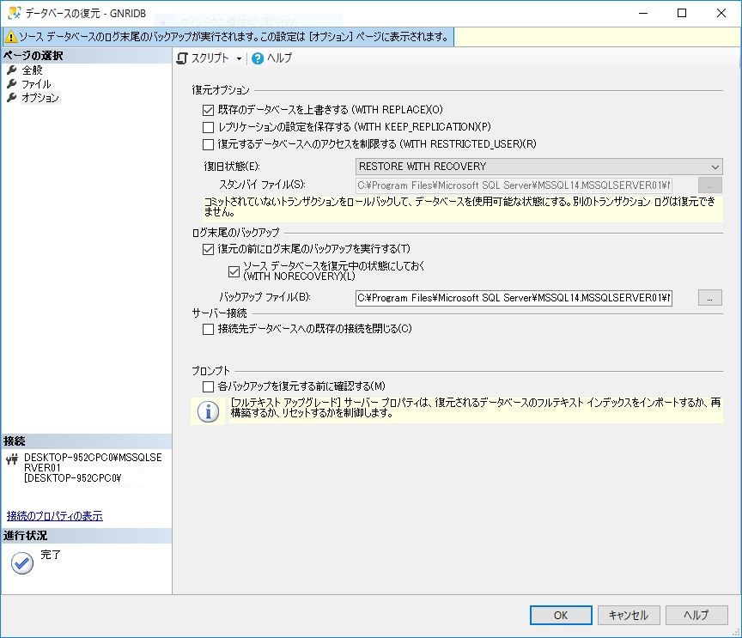This screenshot has height=638, width=742.
Task: Select the ファイル page
Action: point(35,84)
